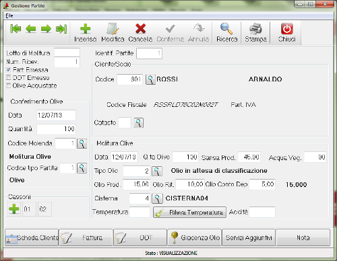337x261 pixels.
Task: Go to first record with green arrow
Action: pyautogui.click(x=16, y=29)
